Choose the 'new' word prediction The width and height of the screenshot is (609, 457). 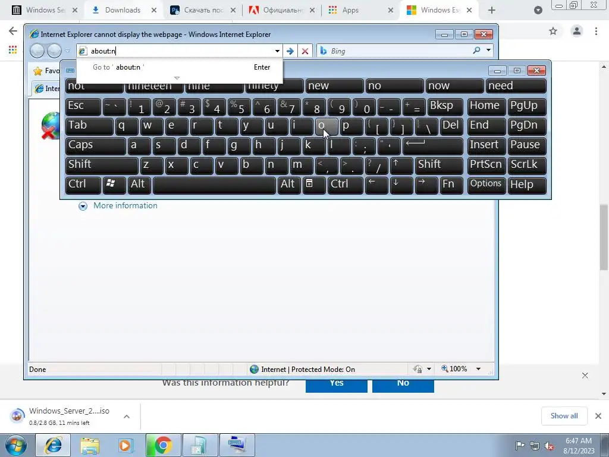[x=334, y=86]
